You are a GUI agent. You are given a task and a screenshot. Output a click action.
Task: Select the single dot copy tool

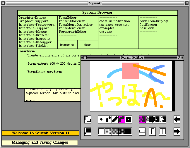coord(101,120)
